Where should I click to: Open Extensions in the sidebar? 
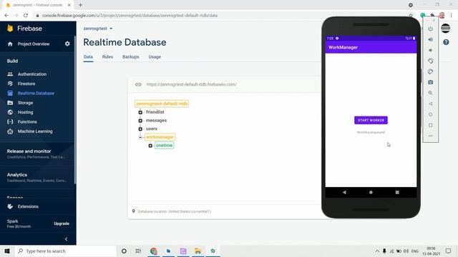[x=28, y=206]
